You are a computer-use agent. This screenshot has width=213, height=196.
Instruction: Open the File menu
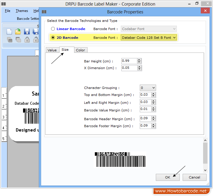tap(8, 11)
